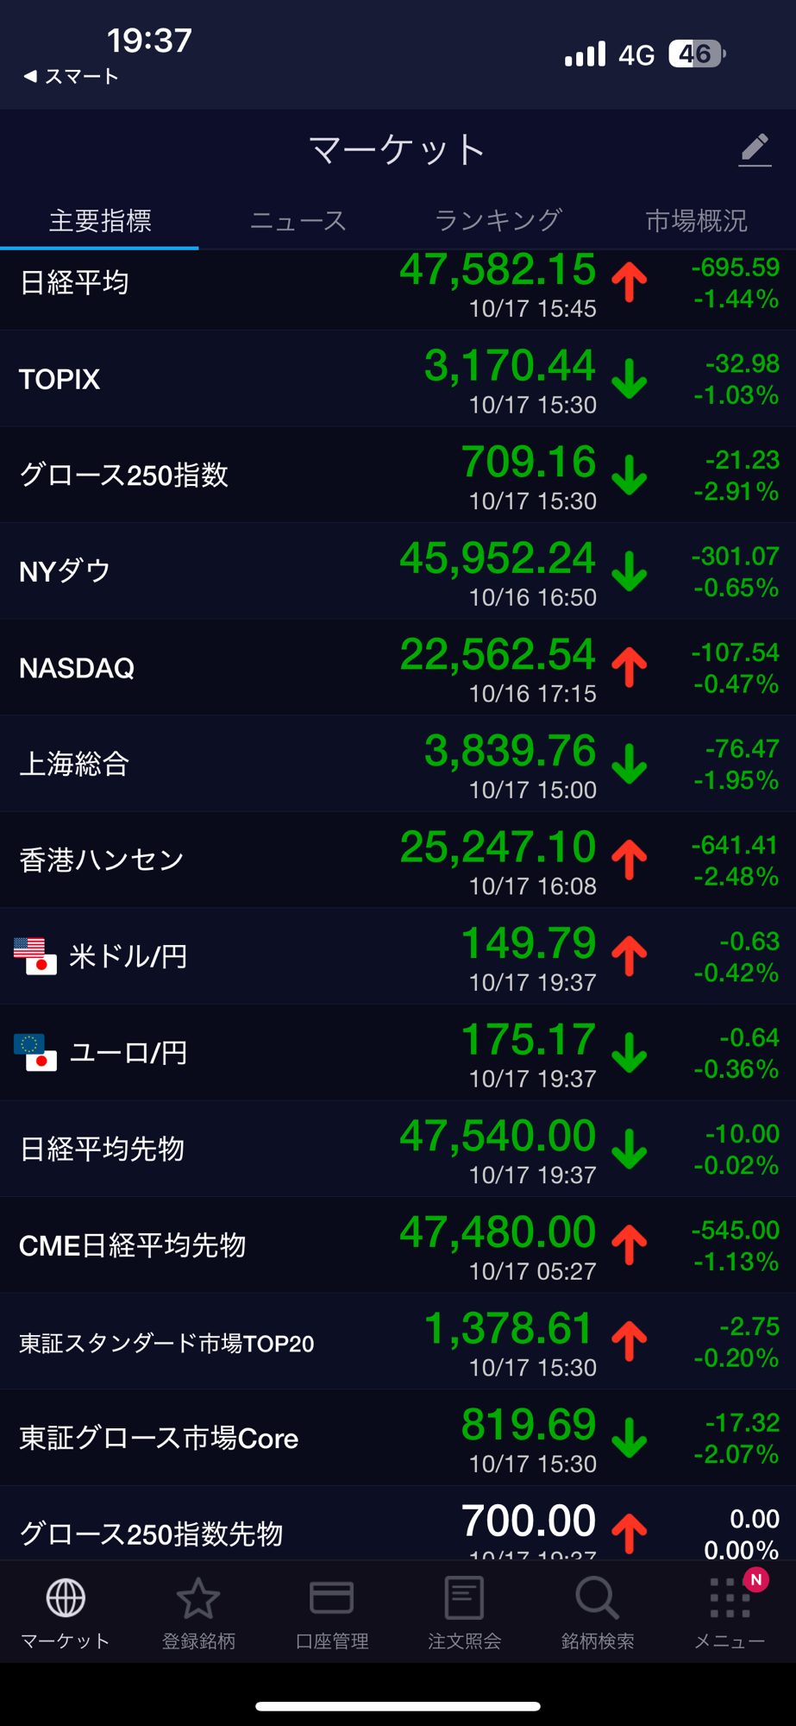
Task: Open the メニュー grid icon
Action: (x=730, y=1598)
